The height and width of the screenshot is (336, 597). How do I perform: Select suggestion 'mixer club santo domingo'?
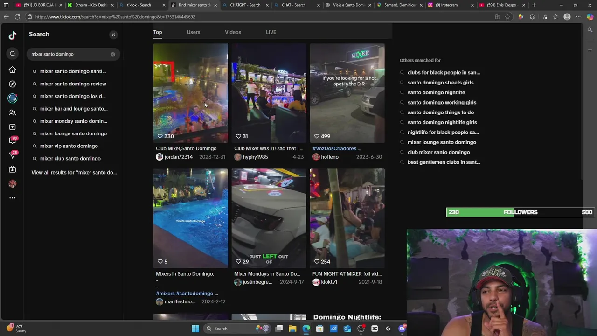click(70, 159)
